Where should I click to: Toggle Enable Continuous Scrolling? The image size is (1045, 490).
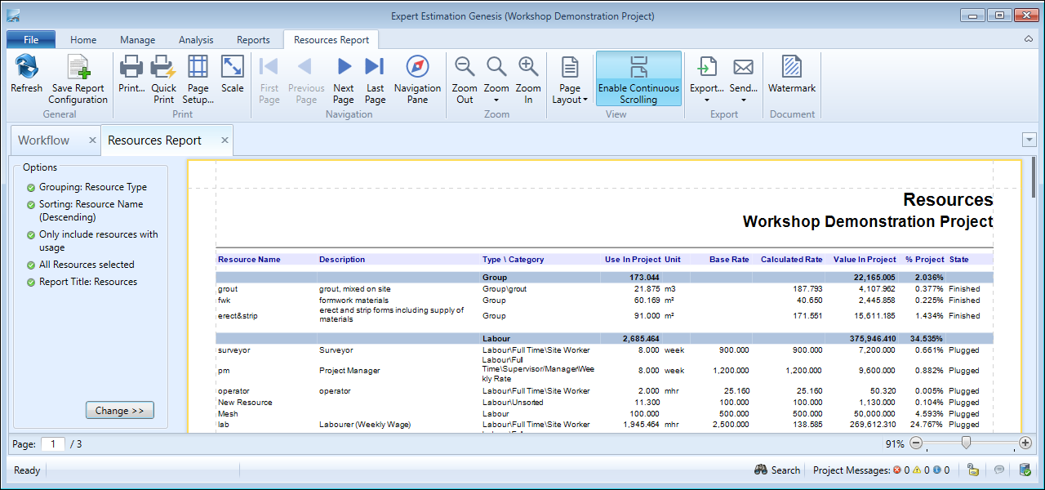point(638,79)
